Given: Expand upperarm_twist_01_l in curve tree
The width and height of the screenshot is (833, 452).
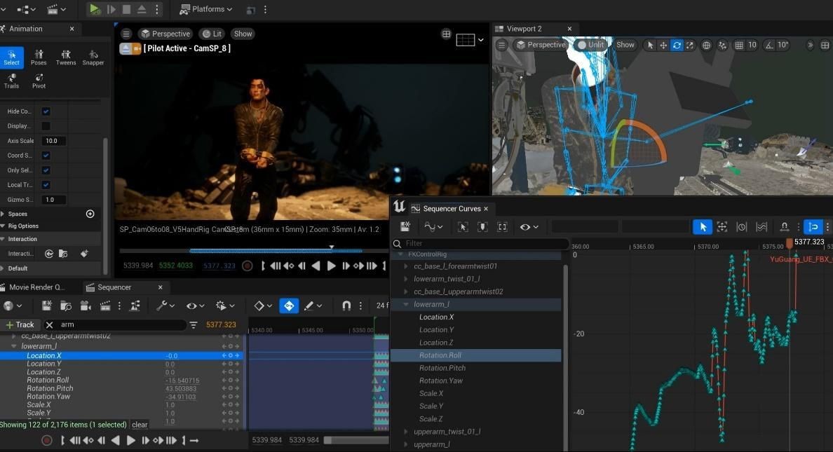Looking at the screenshot, I should pos(406,432).
